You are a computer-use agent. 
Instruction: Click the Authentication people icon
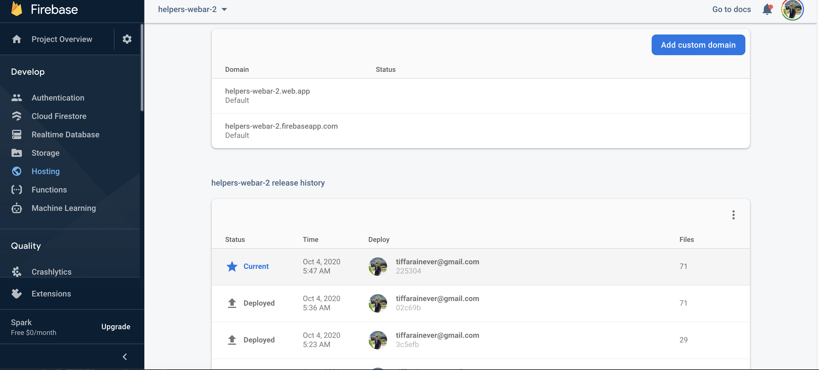coord(16,98)
